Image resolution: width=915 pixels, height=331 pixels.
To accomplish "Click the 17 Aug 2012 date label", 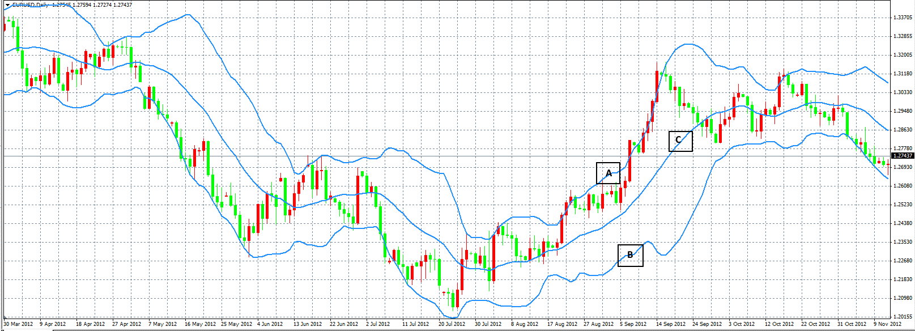I will tap(562, 324).
